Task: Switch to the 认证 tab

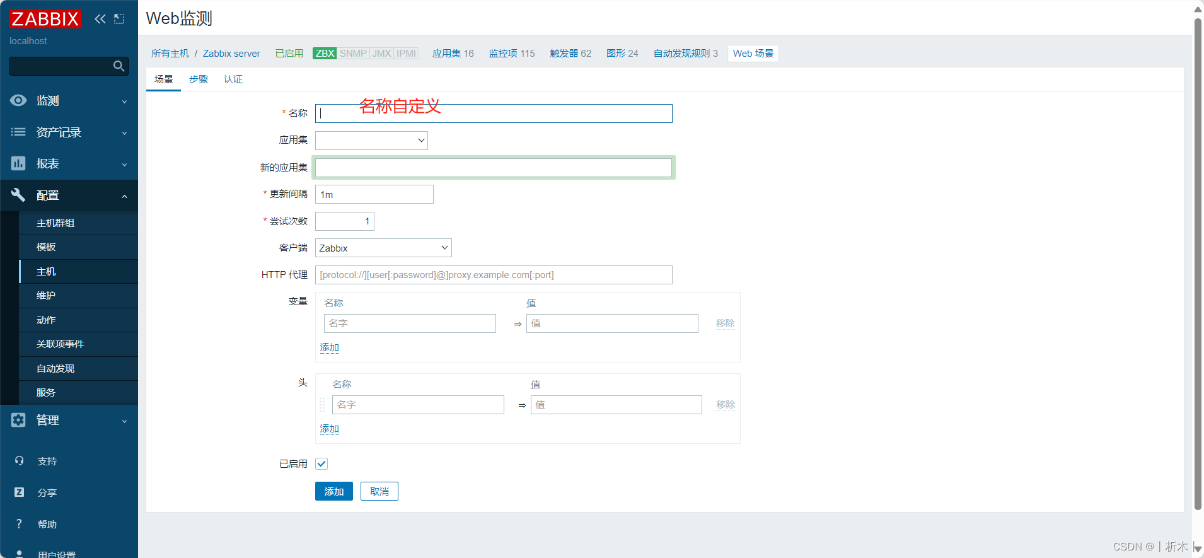Action: [x=233, y=79]
